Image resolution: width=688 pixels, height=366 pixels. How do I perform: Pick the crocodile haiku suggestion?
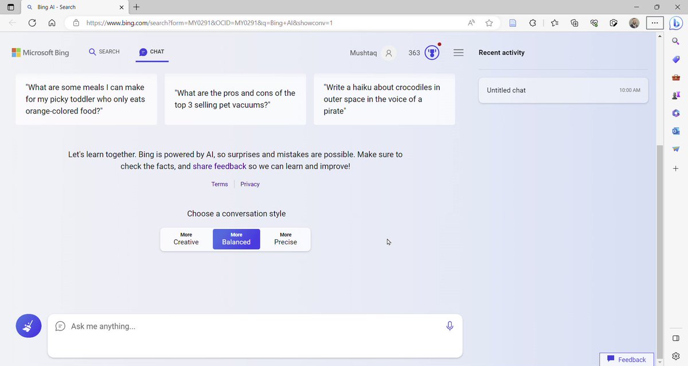pyautogui.click(x=384, y=99)
